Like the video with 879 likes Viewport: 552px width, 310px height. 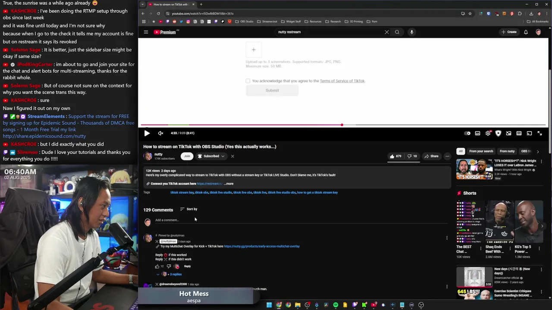coord(396,156)
